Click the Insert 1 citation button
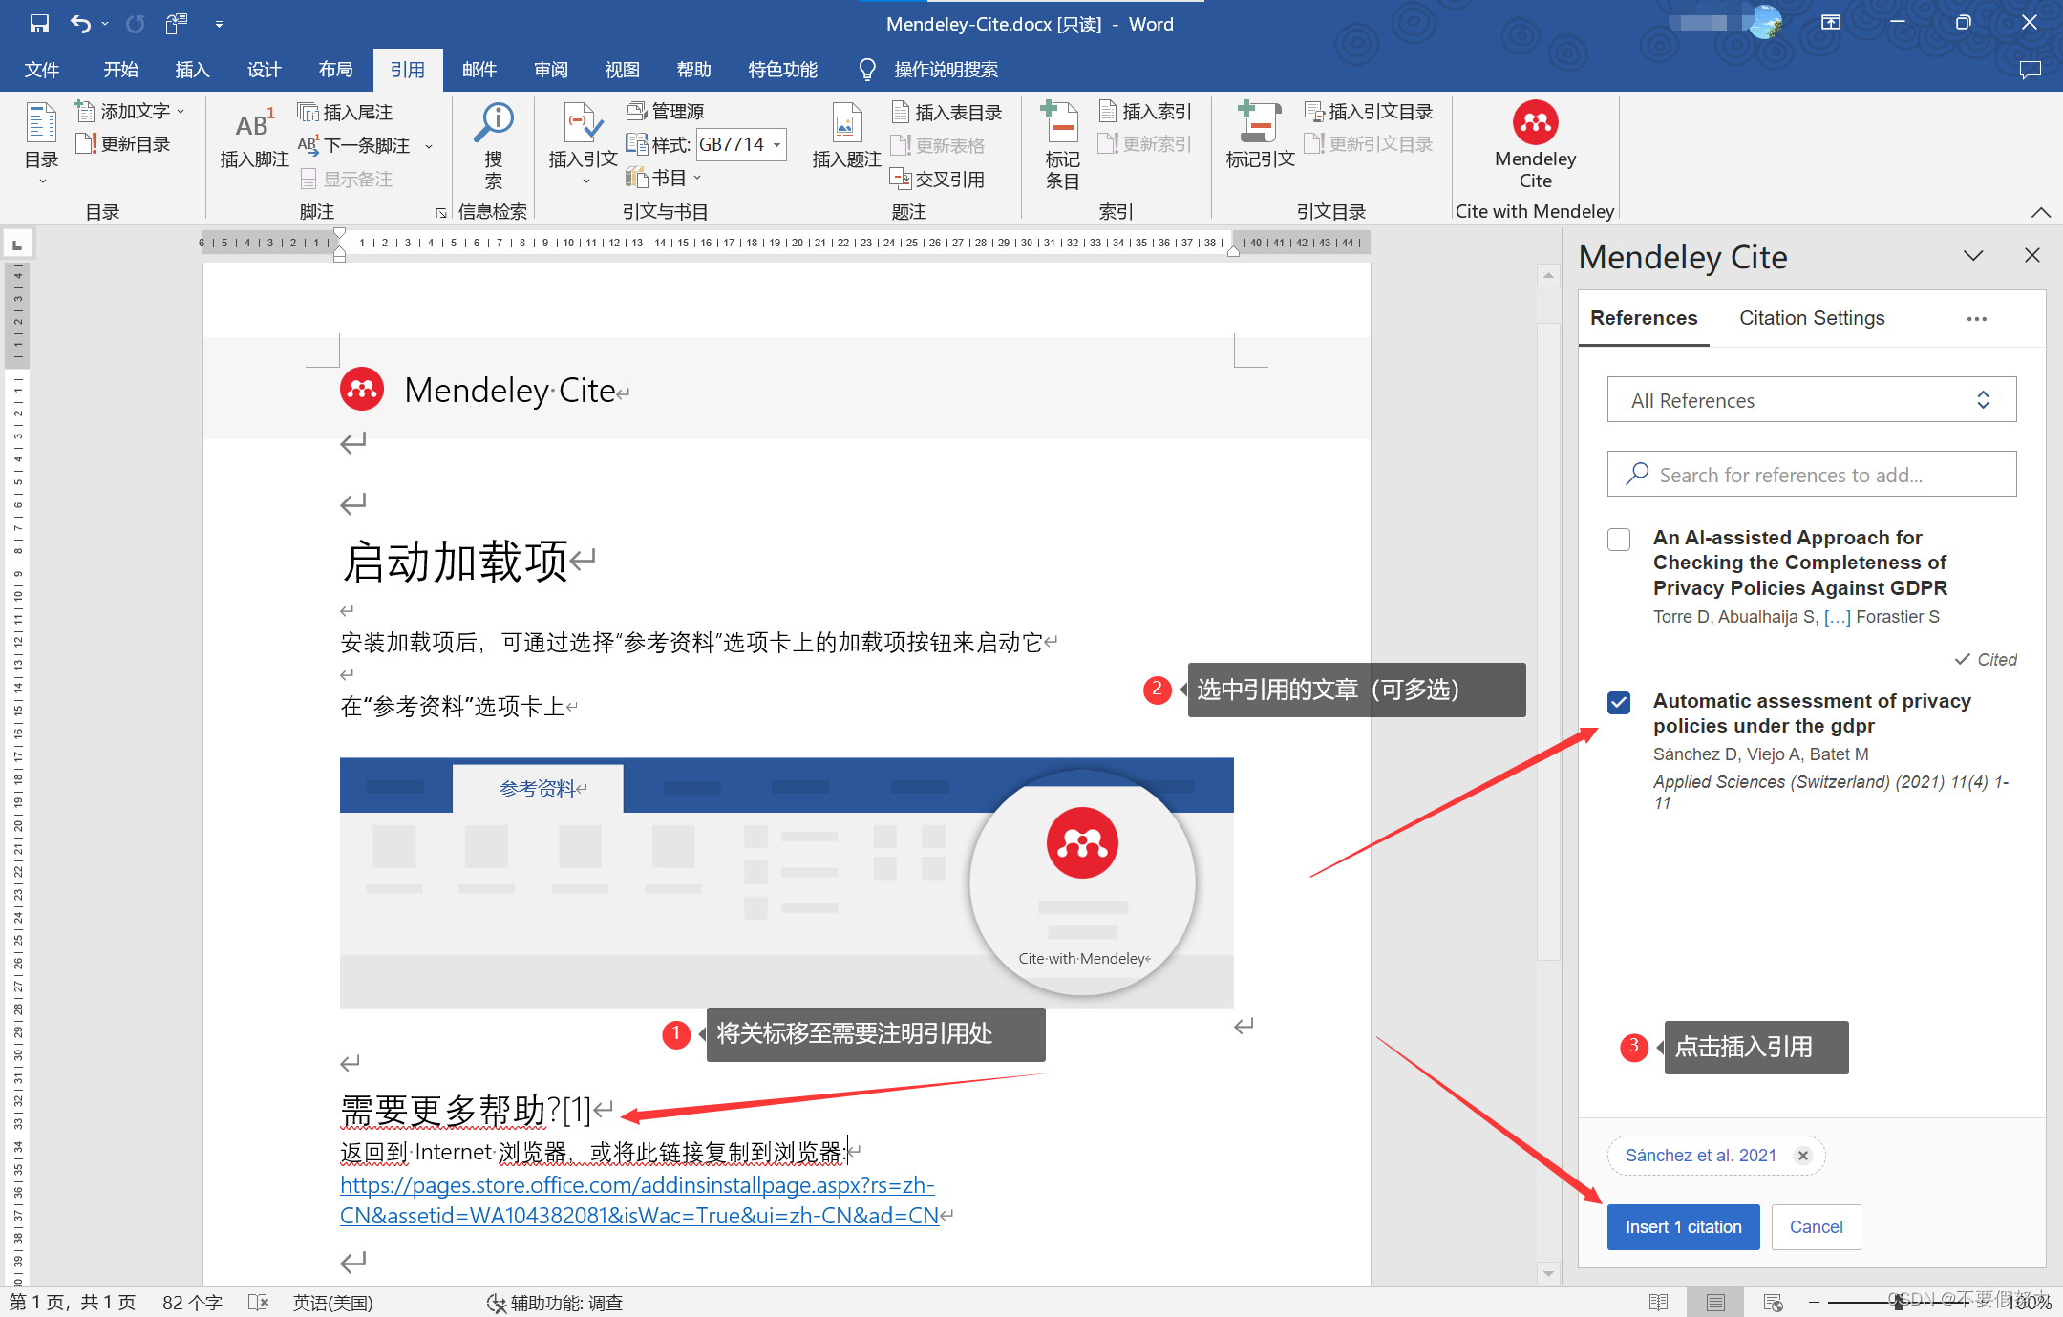 tap(1683, 1227)
